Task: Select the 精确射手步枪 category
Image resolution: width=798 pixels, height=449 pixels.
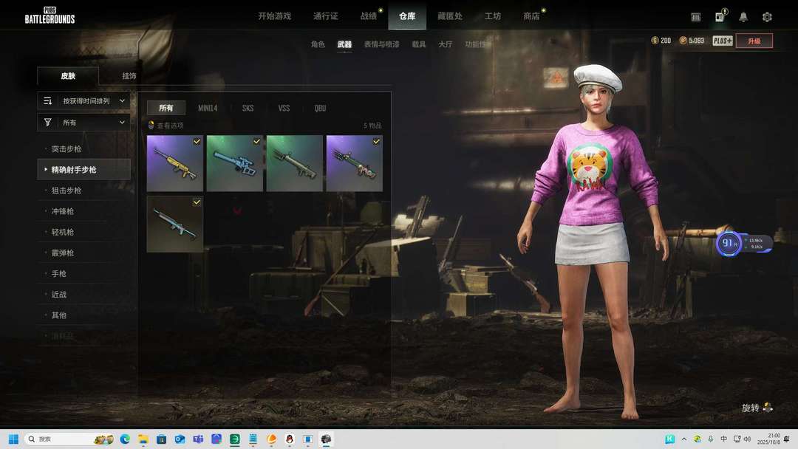Action: (x=84, y=169)
